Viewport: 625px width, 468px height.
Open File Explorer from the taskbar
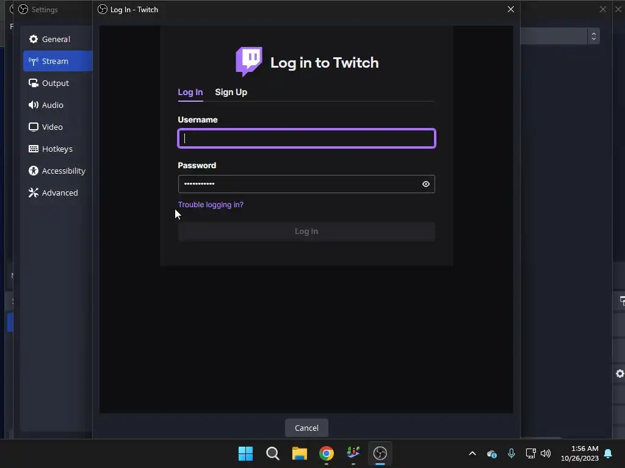pos(299,453)
